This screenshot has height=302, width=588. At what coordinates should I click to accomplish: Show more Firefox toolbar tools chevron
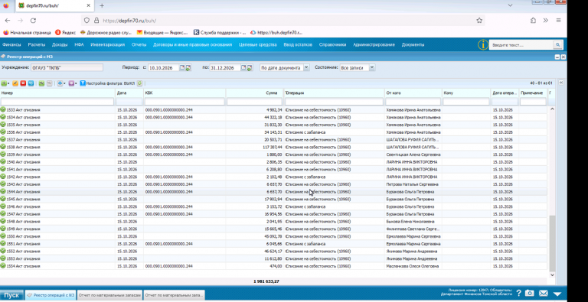tap(546, 21)
